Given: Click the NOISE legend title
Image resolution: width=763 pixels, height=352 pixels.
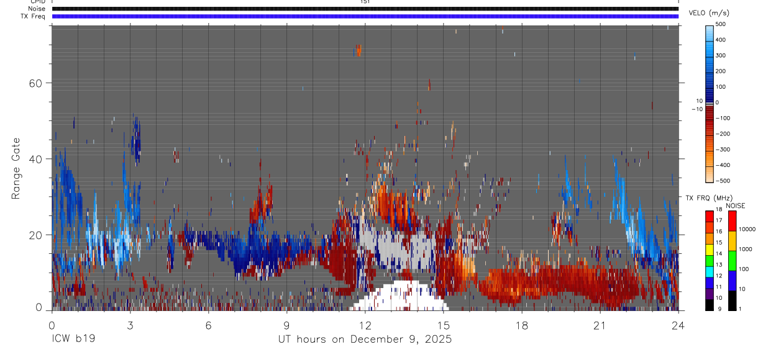Looking at the screenshot, I should (736, 205).
